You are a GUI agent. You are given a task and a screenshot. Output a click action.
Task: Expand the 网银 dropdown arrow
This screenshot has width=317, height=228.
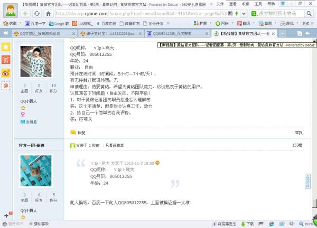232,23
